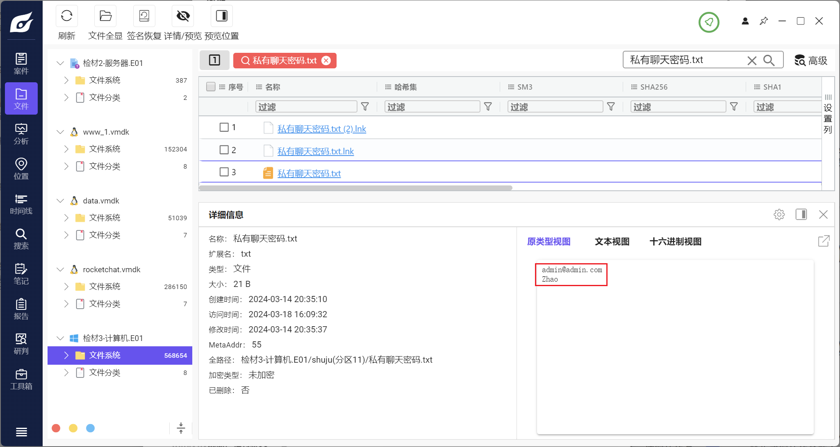Click the 签名恢复 toolbar icon
Viewport: 840px width, 447px height.
tap(144, 16)
